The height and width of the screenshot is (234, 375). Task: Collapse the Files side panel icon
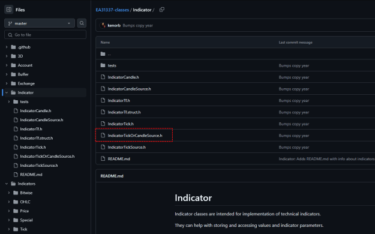(x=9, y=10)
